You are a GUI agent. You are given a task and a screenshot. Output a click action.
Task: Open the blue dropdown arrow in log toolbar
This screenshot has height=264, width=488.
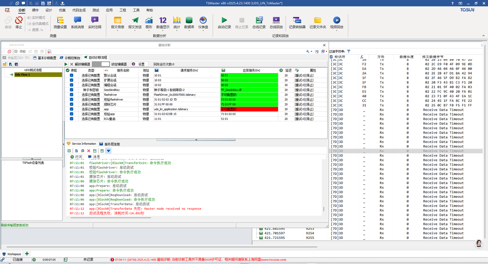click(108, 151)
